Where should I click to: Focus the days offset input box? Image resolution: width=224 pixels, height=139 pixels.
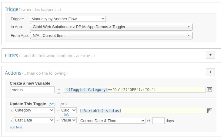[159, 121]
